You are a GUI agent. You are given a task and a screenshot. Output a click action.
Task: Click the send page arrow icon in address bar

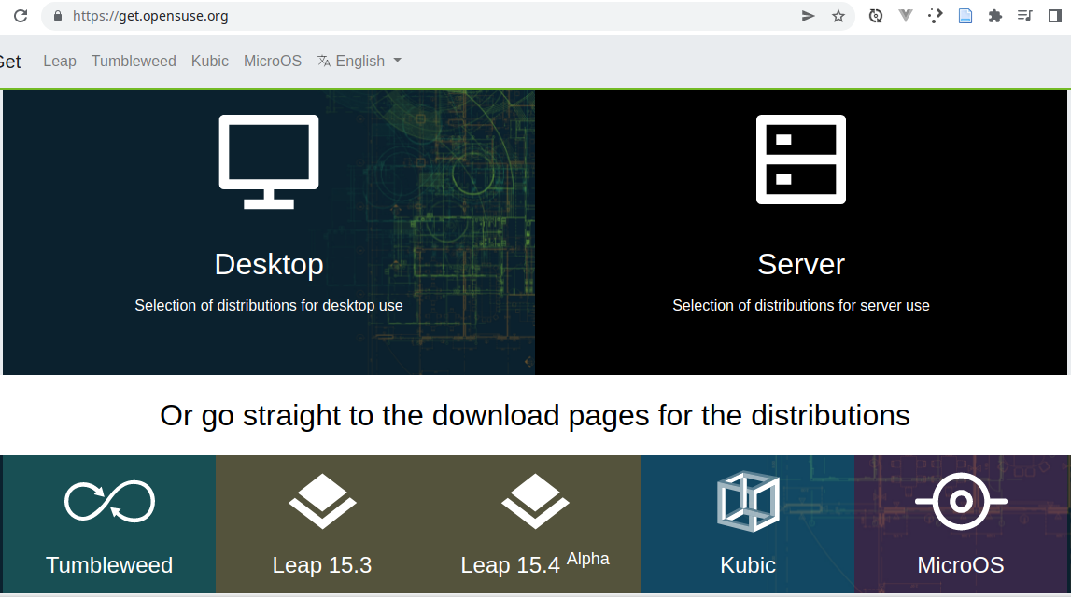[808, 16]
